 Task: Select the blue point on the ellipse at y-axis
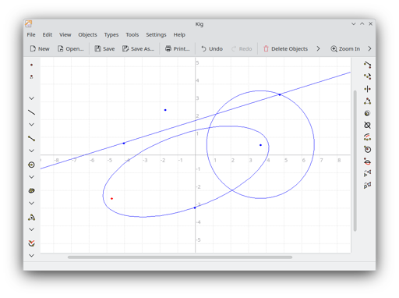195,208
